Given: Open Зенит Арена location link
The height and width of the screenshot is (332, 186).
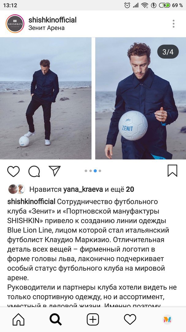Looking at the screenshot, I should pyautogui.click(x=47, y=28).
